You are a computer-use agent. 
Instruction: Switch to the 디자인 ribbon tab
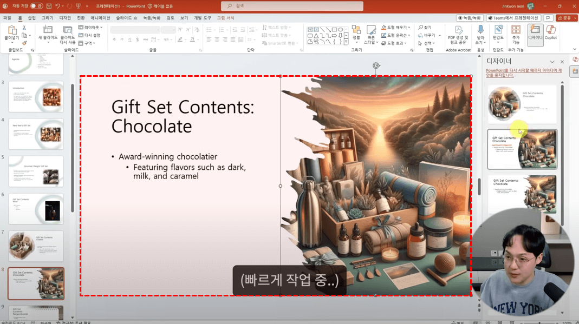[65, 18]
